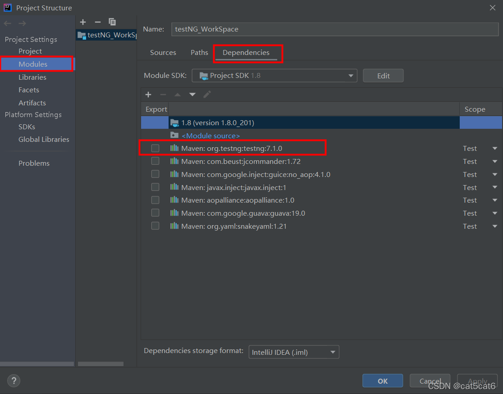Click the library icon for guice:no_aop:4.1.0
The height and width of the screenshot is (394, 503).
(x=174, y=174)
